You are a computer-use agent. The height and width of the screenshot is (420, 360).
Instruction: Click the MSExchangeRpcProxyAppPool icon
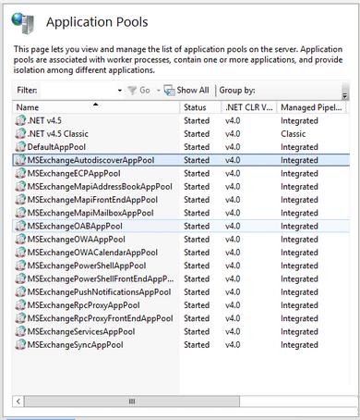tap(20, 305)
